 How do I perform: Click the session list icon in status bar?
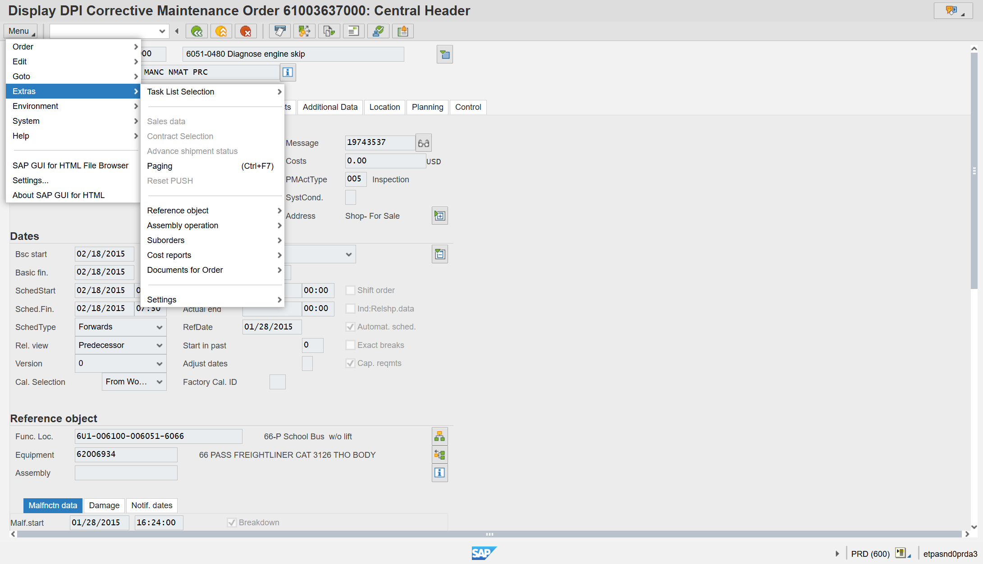(902, 553)
